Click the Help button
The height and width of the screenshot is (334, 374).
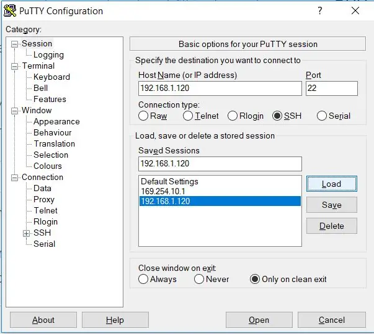tap(115, 320)
